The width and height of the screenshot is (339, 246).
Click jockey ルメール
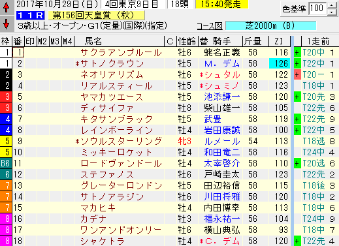[x=222, y=142]
